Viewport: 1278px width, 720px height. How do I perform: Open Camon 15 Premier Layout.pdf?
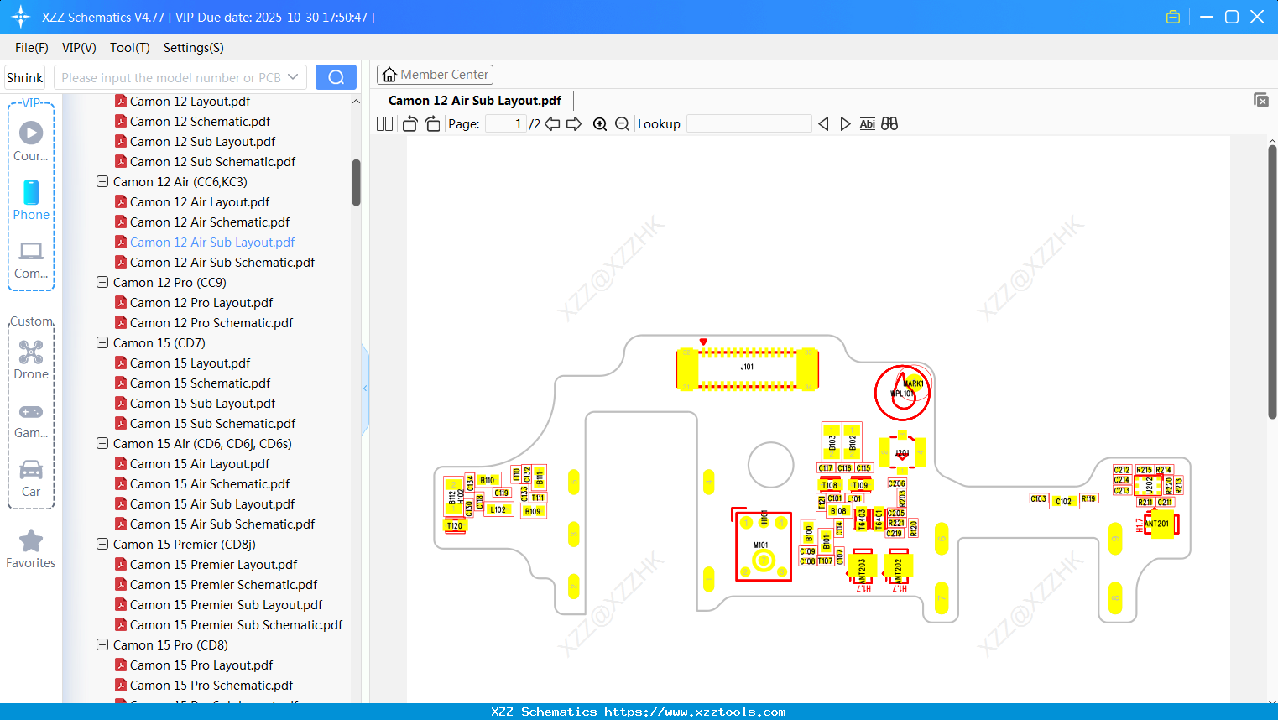coord(213,564)
